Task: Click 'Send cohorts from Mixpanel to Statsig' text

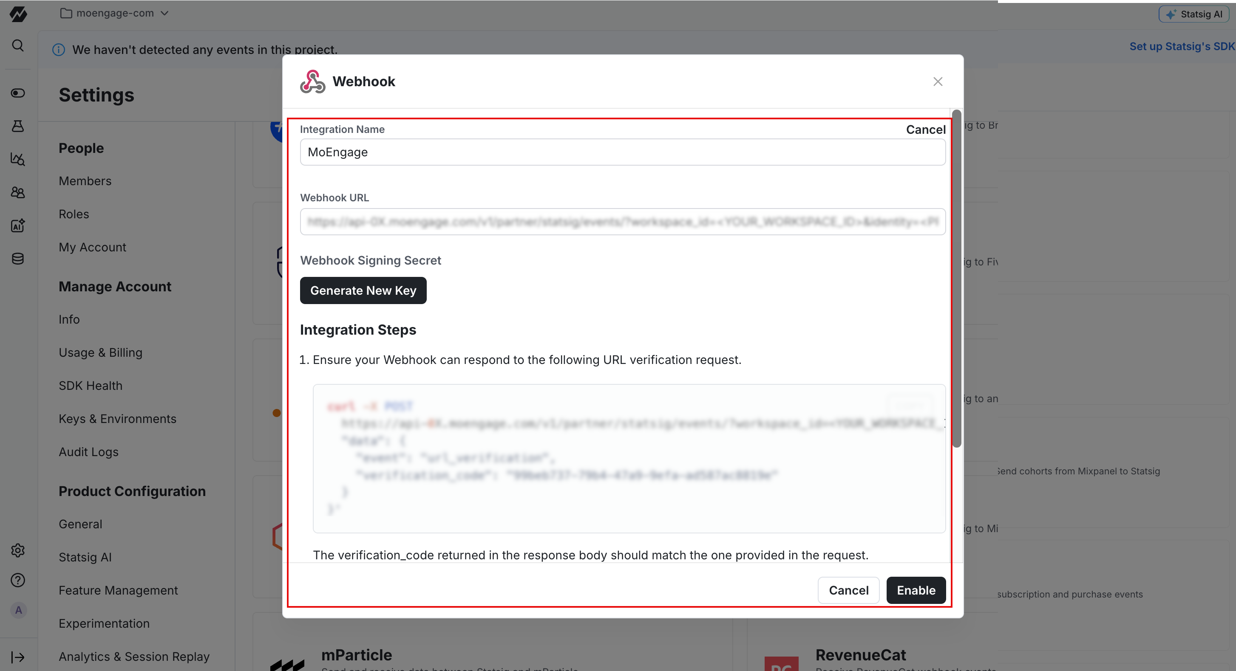Action: click(x=1079, y=471)
